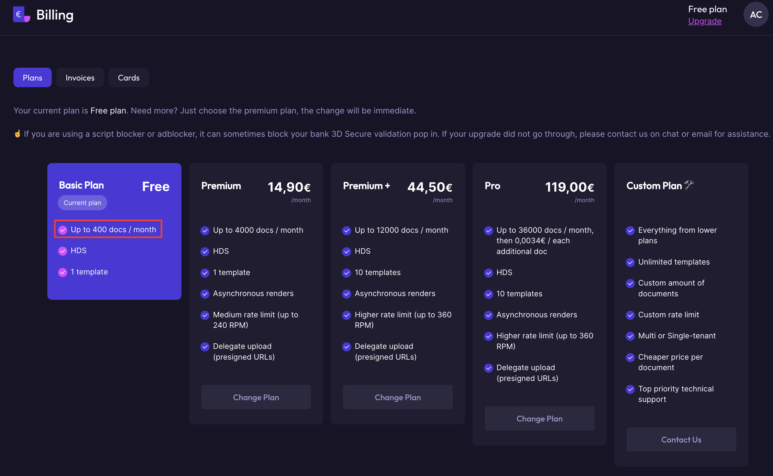This screenshot has height=476, width=773.
Task: Click the checkmark beside 'Multi or Single-tenant'
Action: coord(630,336)
